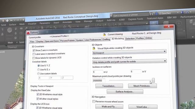The height and width of the screenshot is (109, 195).
Task: Open Surface Analysis settings
Action: [x=125, y=91]
